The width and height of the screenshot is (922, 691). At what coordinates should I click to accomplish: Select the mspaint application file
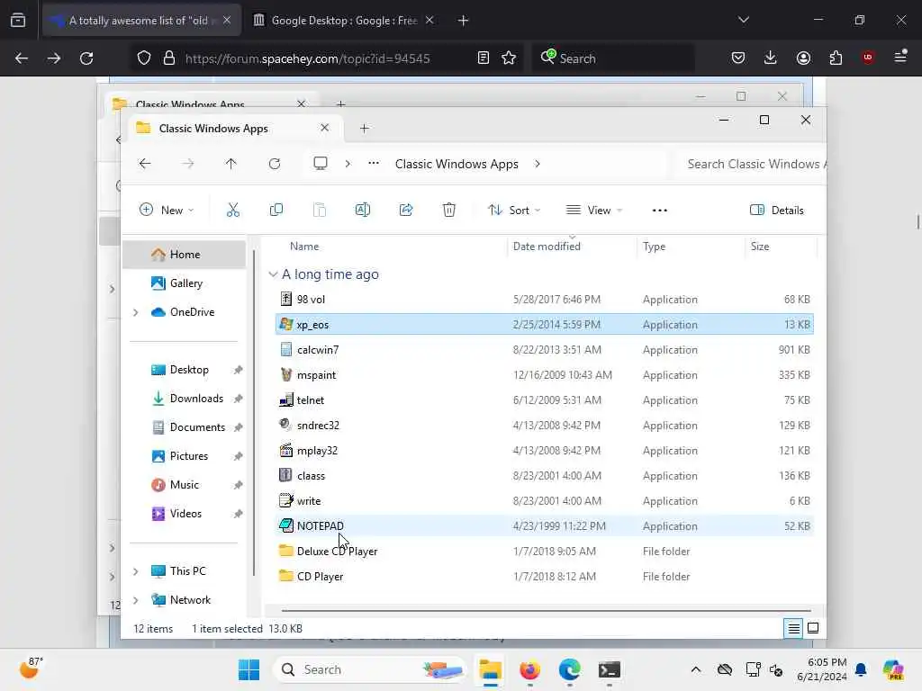(x=545, y=375)
